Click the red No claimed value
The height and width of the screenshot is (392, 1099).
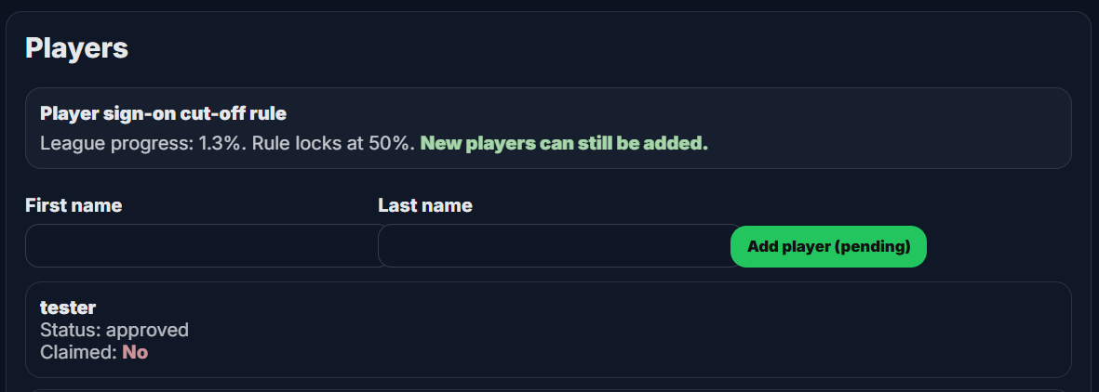point(135,352)
